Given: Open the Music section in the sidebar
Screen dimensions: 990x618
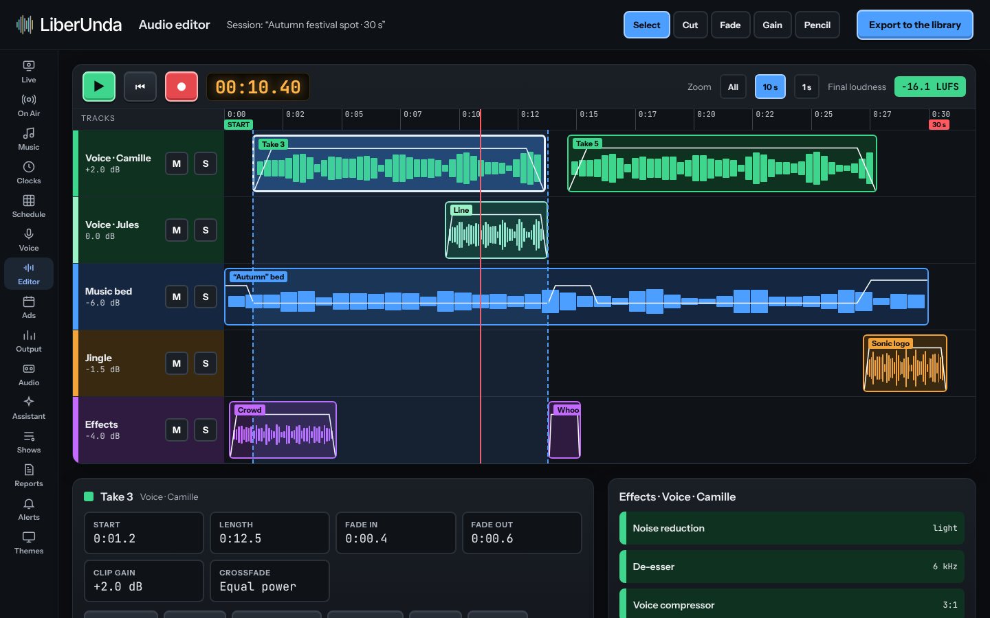Looking at the screenshot, I should pyautogui.click(x=29, y=139).
